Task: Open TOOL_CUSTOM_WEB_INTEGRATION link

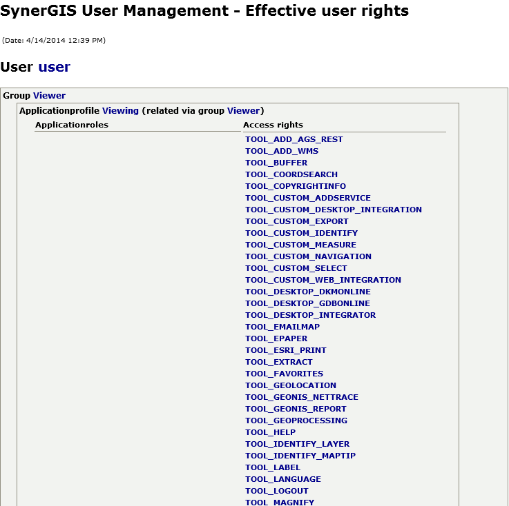Action: pos(323,280)
